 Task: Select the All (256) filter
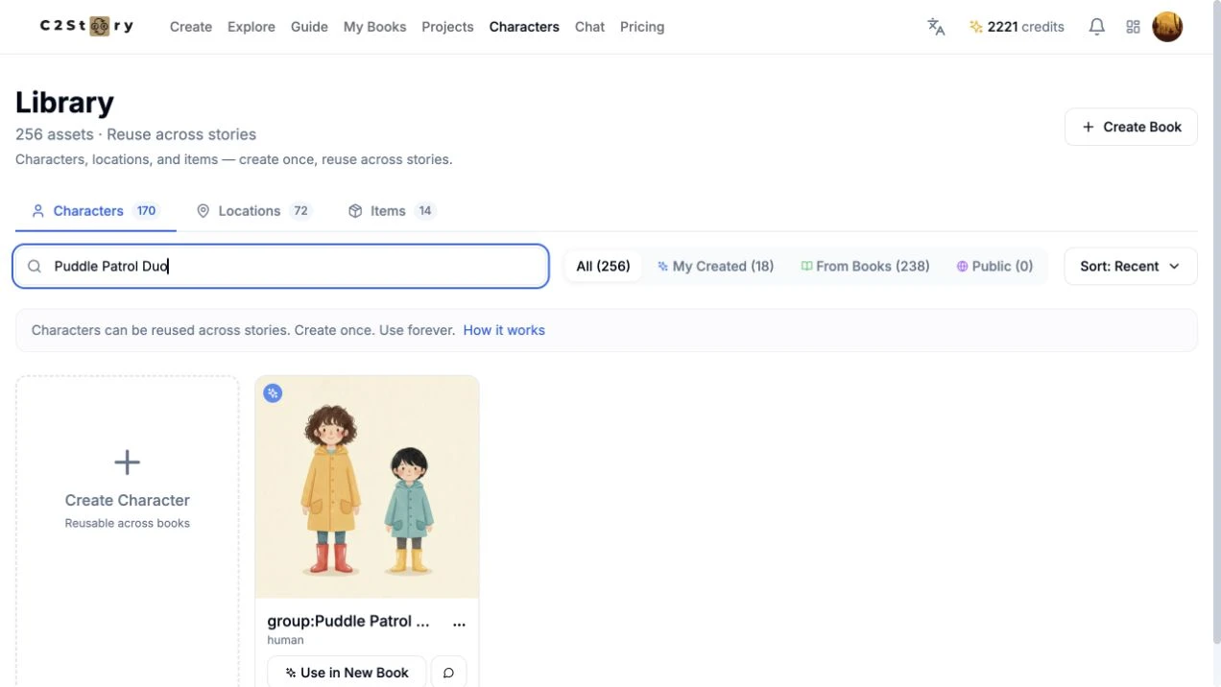pos(603,267)
